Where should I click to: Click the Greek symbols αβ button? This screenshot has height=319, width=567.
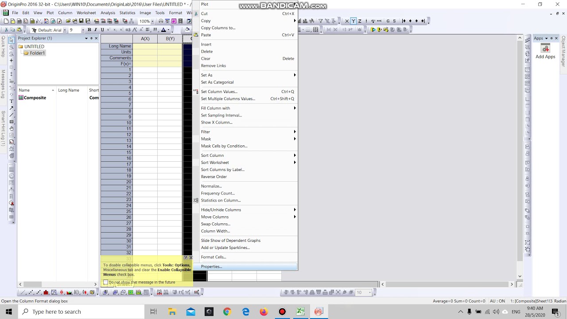pos(128,30)
